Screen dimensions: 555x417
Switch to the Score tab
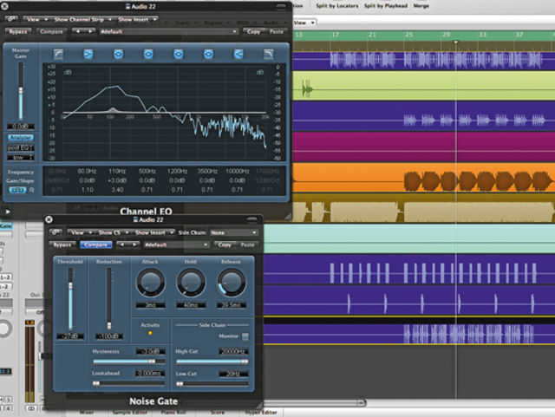218,413
